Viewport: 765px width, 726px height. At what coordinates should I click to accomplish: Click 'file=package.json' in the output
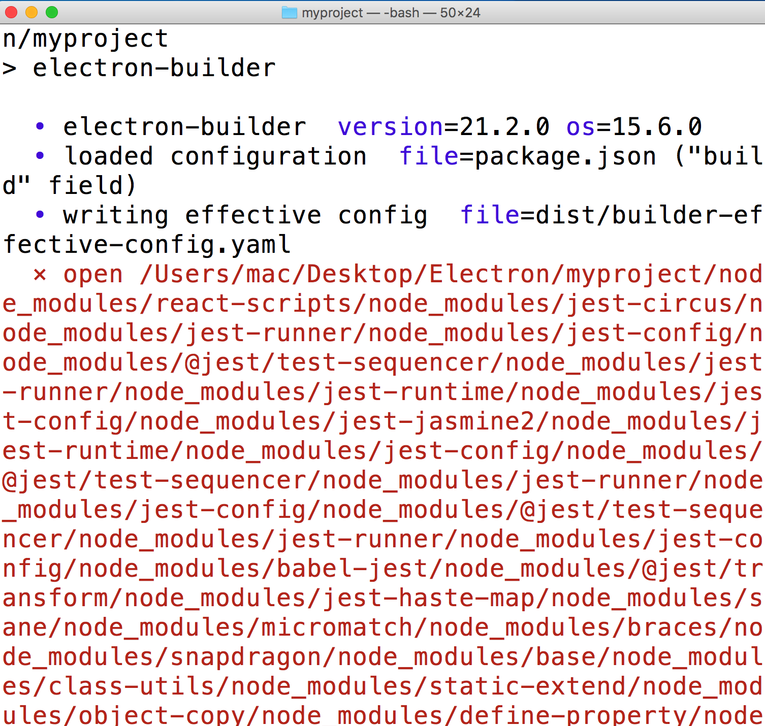(528, 156)
